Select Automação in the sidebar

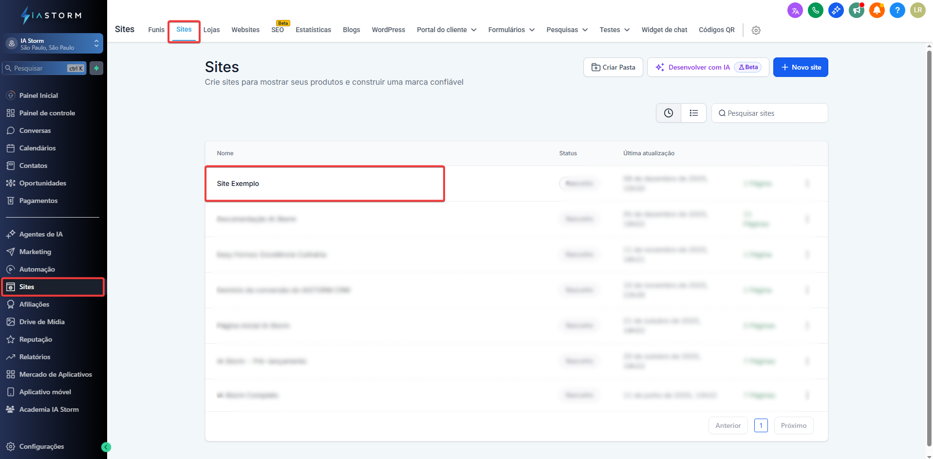tap(37, 269)
